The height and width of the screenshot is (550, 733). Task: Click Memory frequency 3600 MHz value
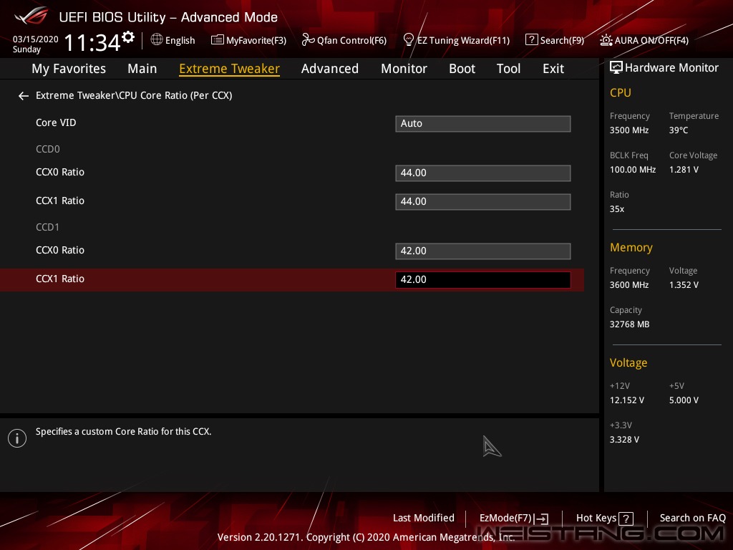click(x=628, y=285)
